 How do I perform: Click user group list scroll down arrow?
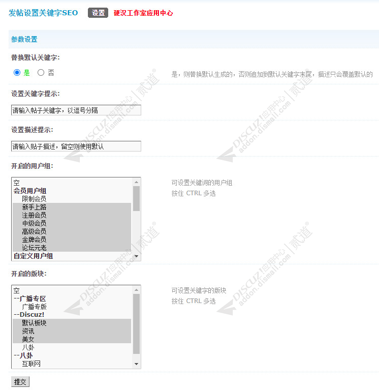pyautogui.click(x=136, y=256)
